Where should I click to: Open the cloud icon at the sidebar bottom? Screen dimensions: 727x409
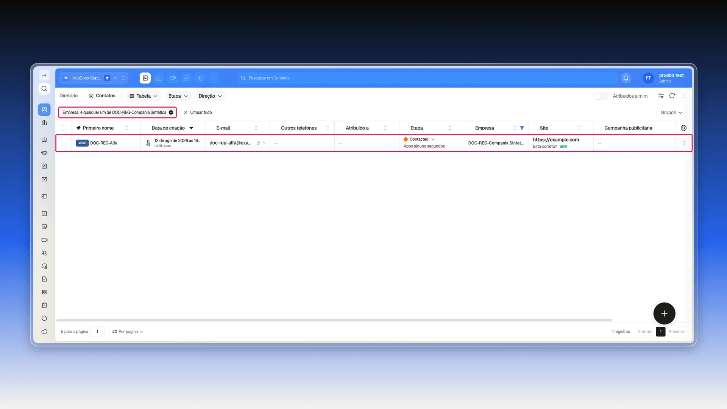44,331
